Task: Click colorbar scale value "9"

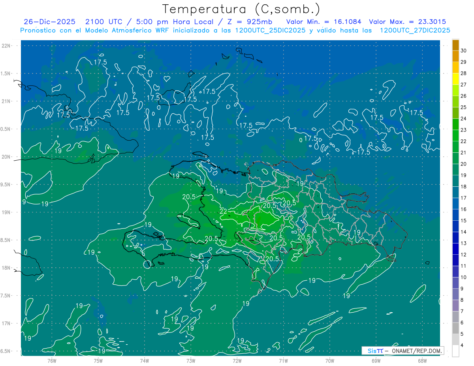Action: pos(463,289)
